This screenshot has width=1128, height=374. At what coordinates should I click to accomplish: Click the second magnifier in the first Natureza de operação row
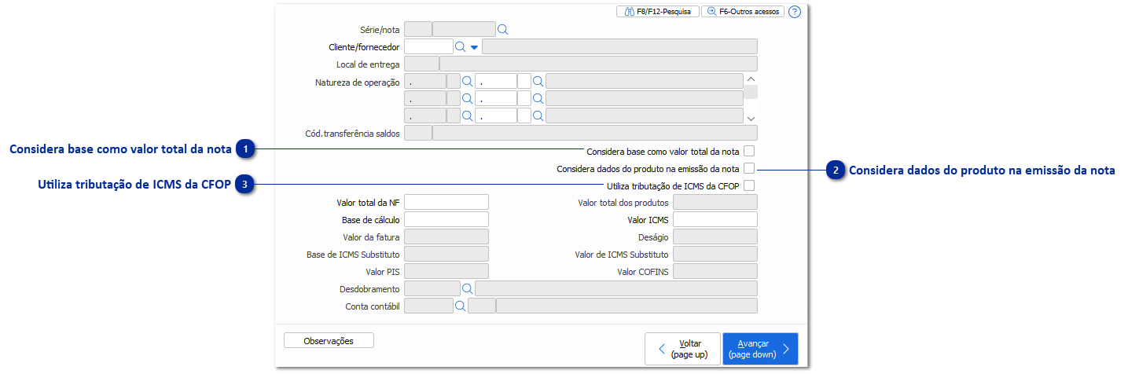[x=538, y=81]
